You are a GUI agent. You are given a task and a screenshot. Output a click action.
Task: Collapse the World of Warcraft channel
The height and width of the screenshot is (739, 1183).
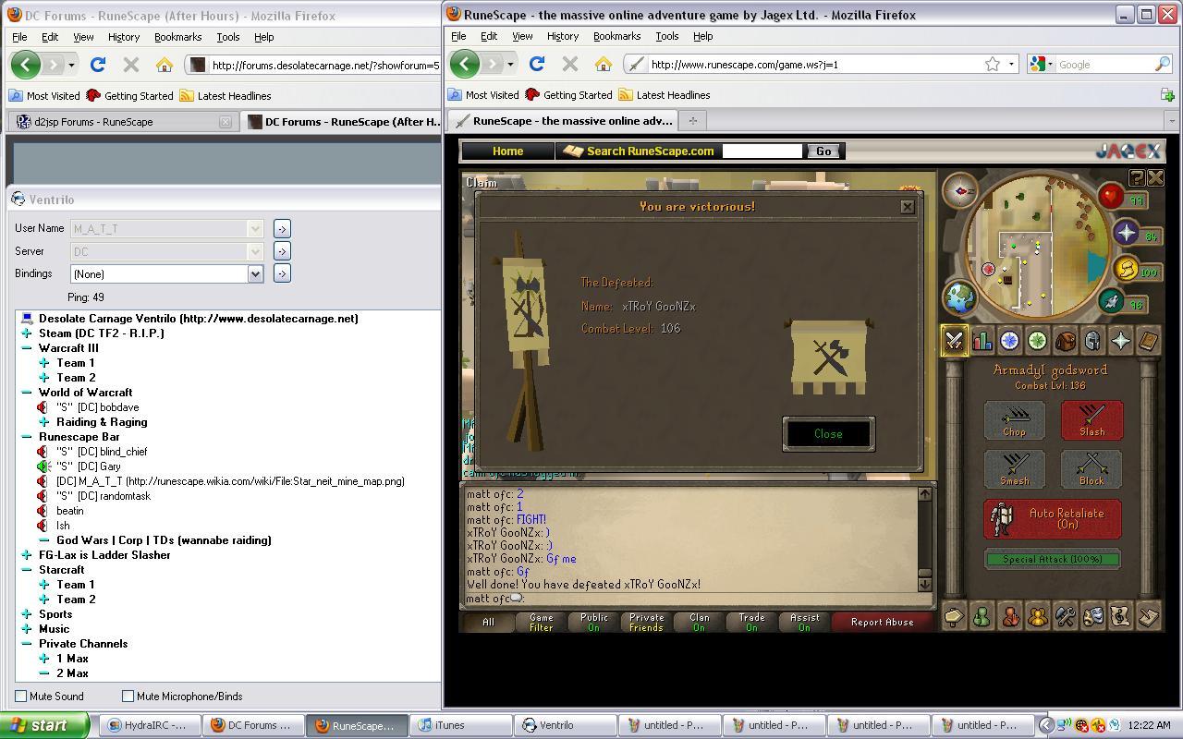(27, 393)
